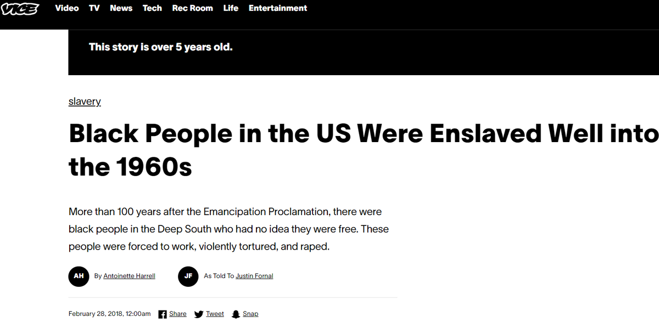Open Justin Fornal's author page
This screenshot has width=659, height=322.
coord(254,276)
